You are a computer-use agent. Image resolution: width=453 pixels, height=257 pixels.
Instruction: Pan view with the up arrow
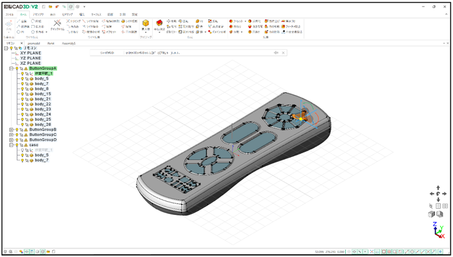(438, 187)
